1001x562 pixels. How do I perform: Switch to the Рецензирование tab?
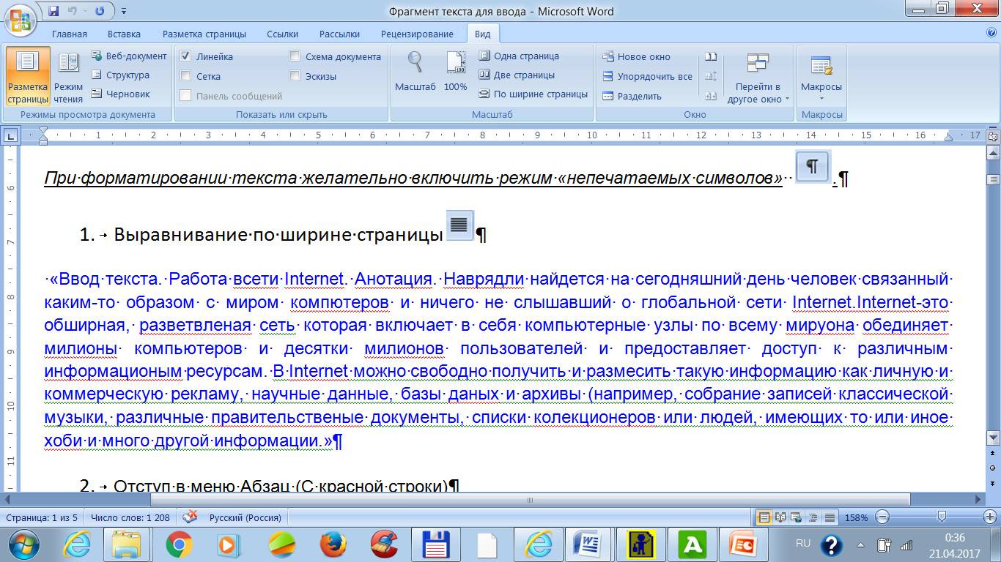[417, 34]
